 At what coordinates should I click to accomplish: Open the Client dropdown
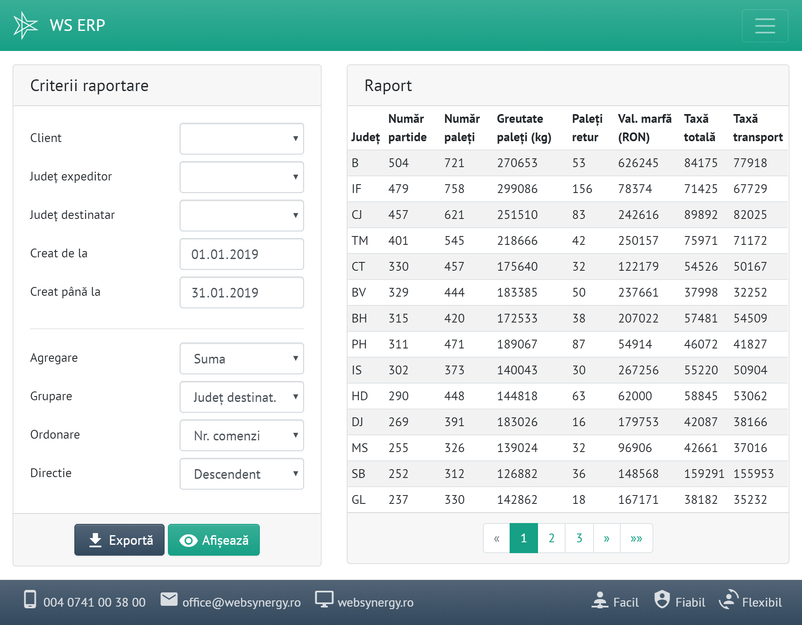pos(241,138)
